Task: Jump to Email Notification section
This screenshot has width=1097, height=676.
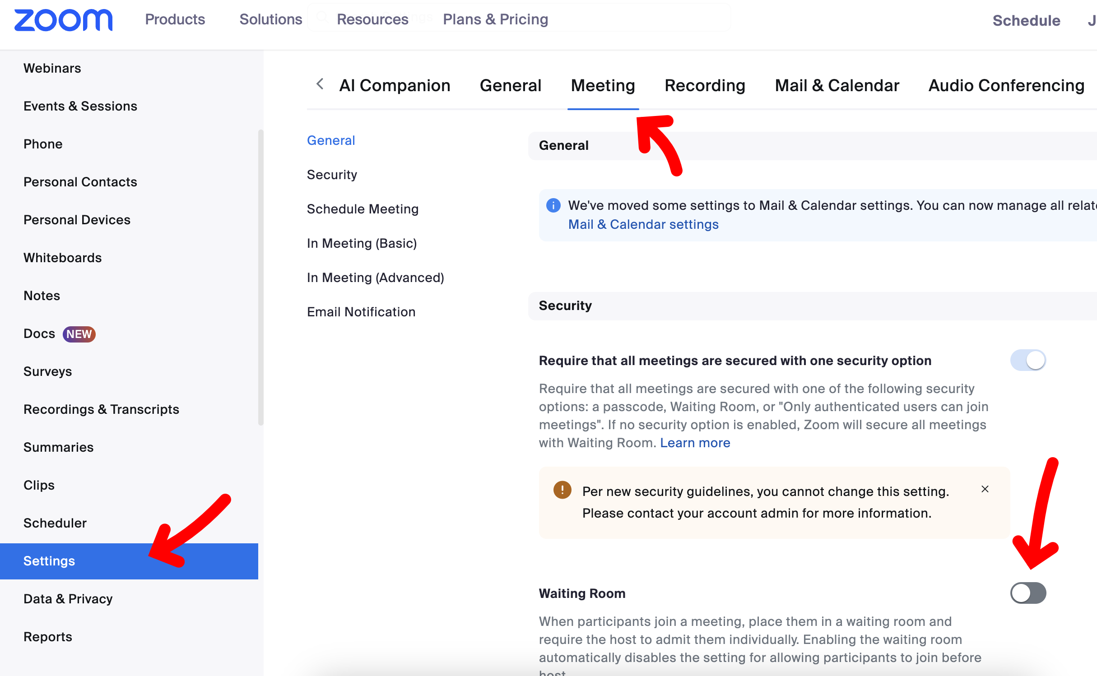Action: 361,312
